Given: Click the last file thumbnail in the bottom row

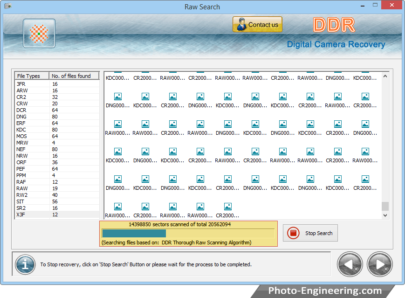Looking at the screenshot, I should pyautogui.click(x=227, y=207).
